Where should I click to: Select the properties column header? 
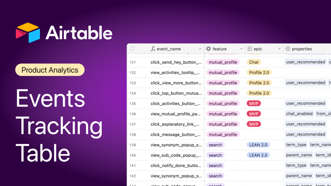point(307,49)
